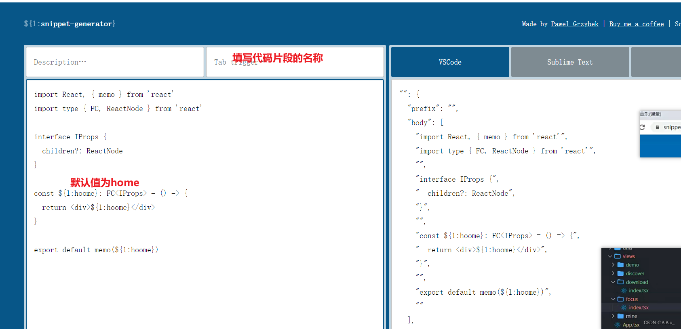Click the 'const ${1:hoome}: FC<IProps>' editor line
The height and width of the screenshot is (329, 681).
111,193
